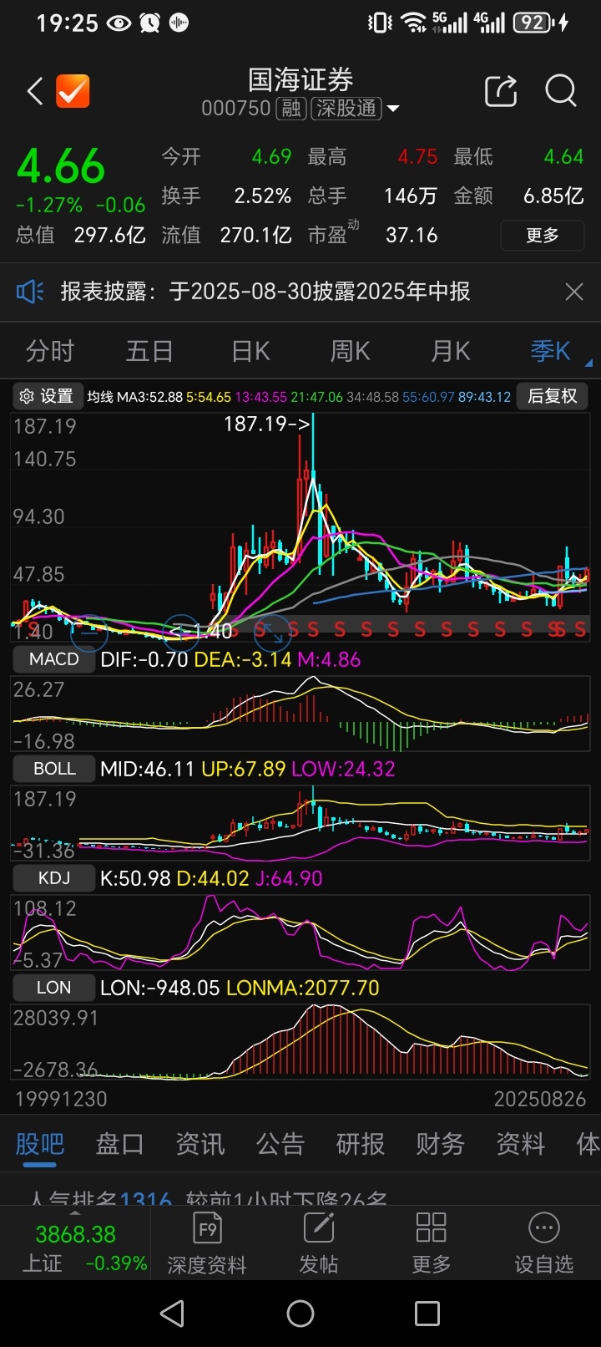Tap the expand arrows circle on chart

[272, 633]
